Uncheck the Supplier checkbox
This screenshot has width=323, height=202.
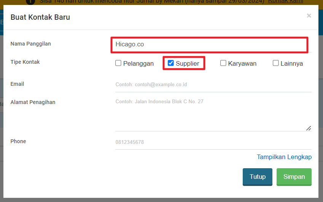[171, 63]
